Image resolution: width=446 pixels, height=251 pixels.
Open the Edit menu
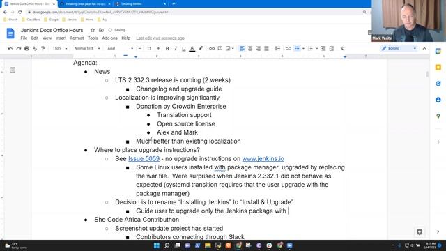tap(35, 38)
